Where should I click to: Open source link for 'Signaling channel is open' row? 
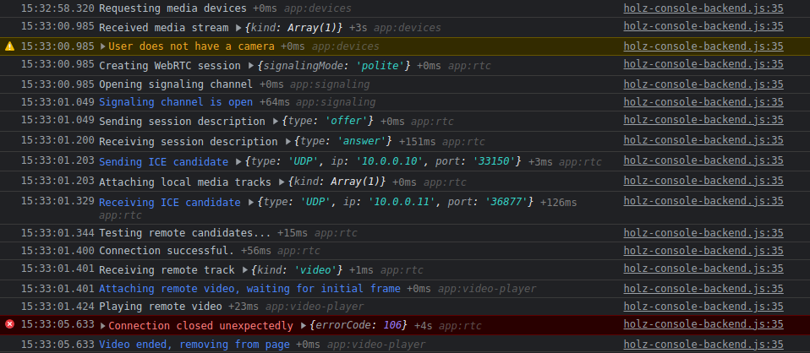point(703,102)
